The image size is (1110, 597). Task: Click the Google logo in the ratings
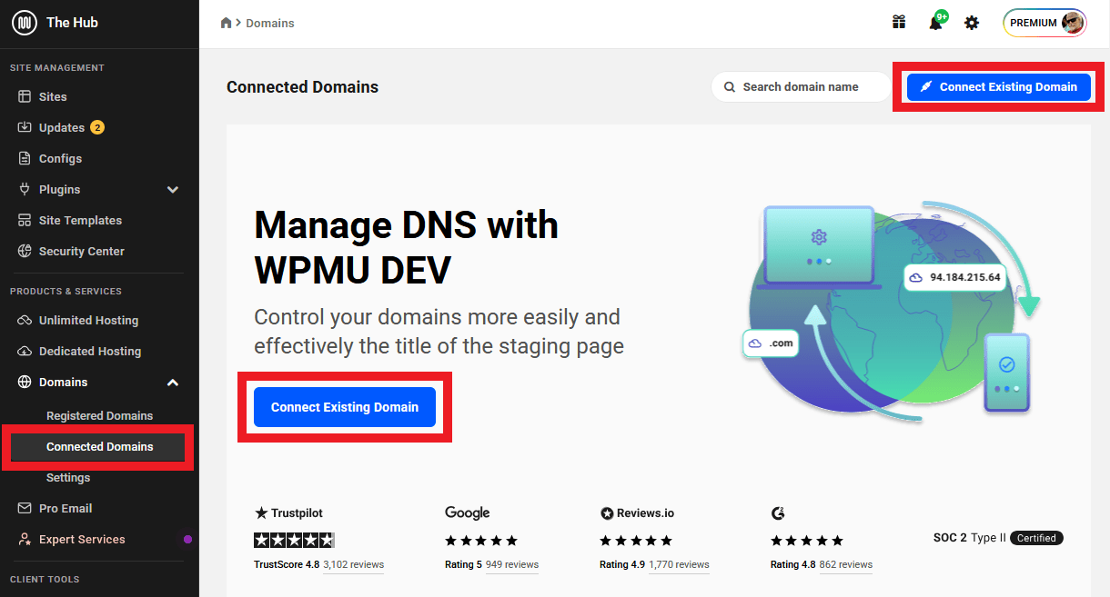point(468,513)
